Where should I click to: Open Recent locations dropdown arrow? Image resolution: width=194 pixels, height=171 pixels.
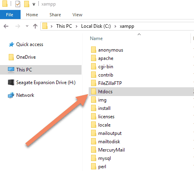tap(27, 26)
